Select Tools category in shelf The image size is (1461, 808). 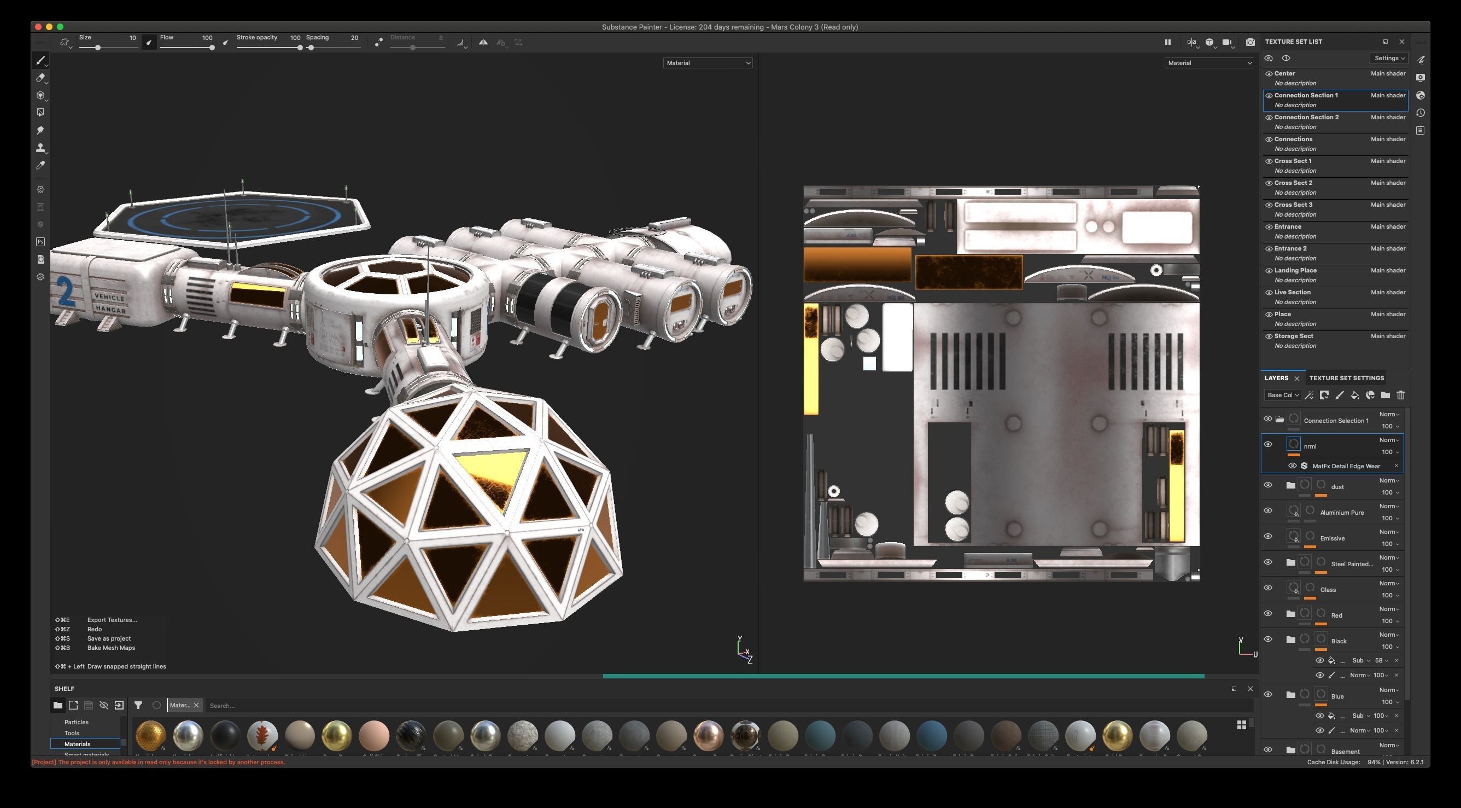tap(72, 733)
